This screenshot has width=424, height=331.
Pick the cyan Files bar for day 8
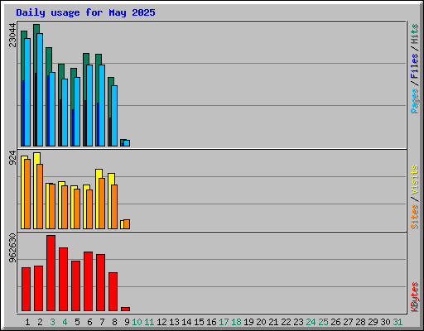pos(114,116)
